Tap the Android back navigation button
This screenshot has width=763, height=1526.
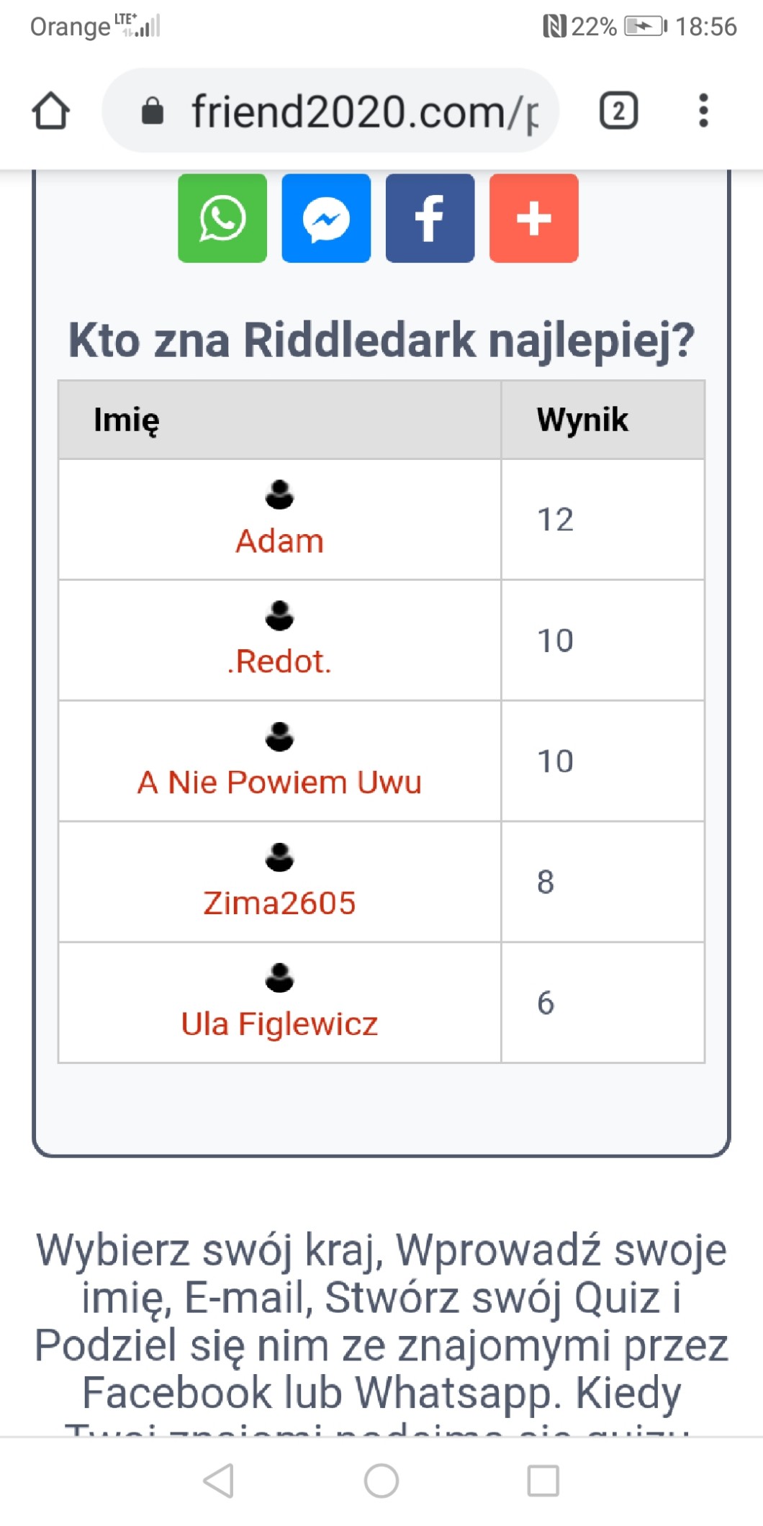pyautogui.click(x=219, y=1481)
